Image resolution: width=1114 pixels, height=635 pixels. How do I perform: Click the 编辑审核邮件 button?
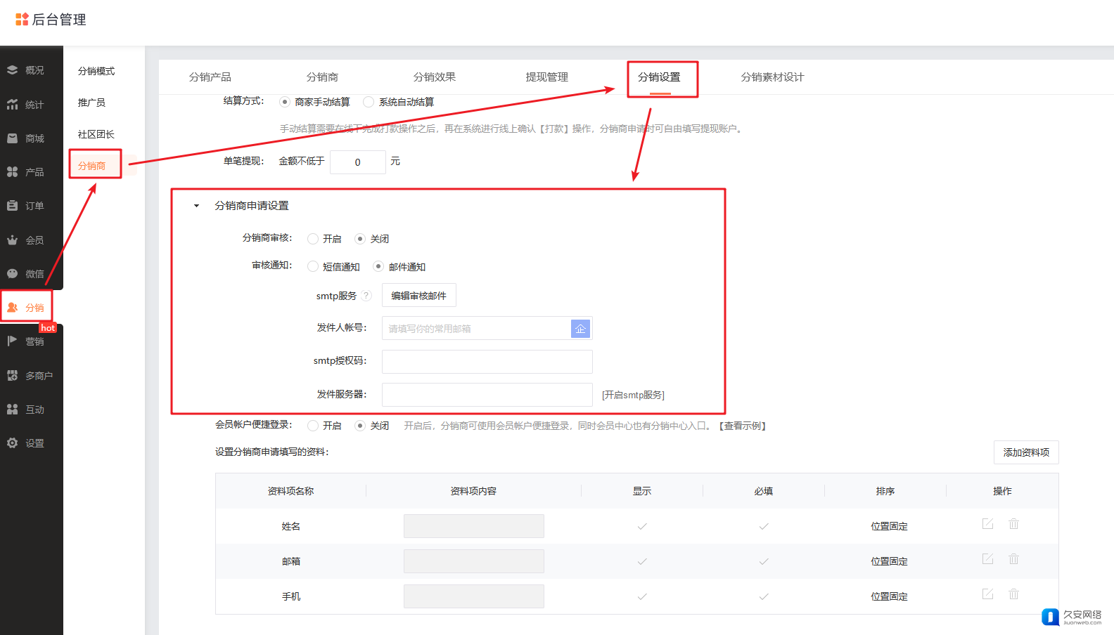pyautogui.click(x=418, y=296)
